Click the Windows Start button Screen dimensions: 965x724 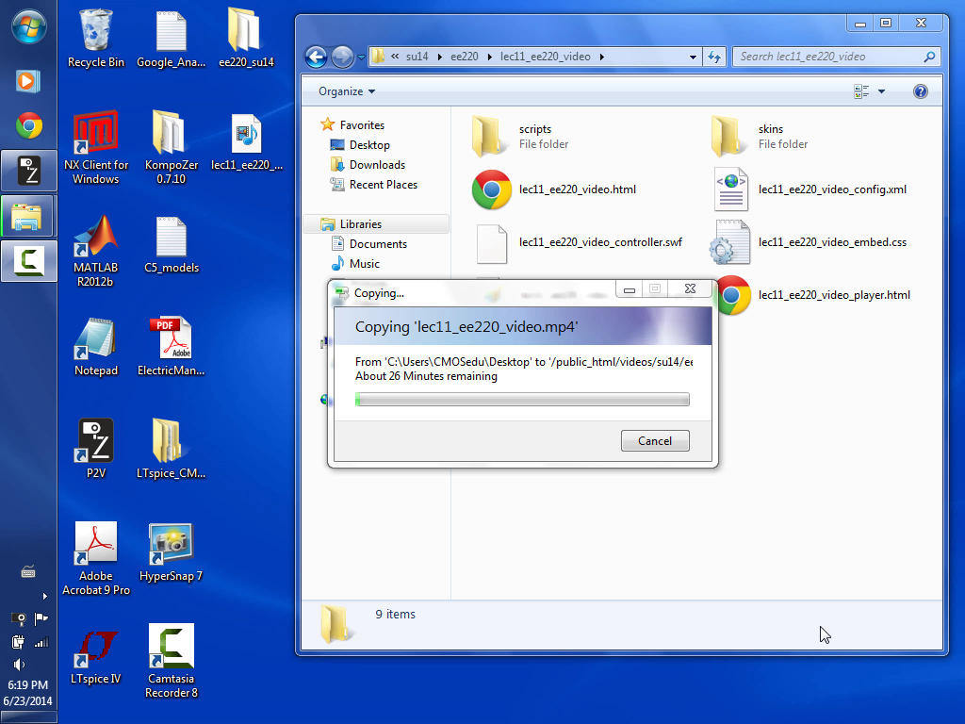coord(28,26)
